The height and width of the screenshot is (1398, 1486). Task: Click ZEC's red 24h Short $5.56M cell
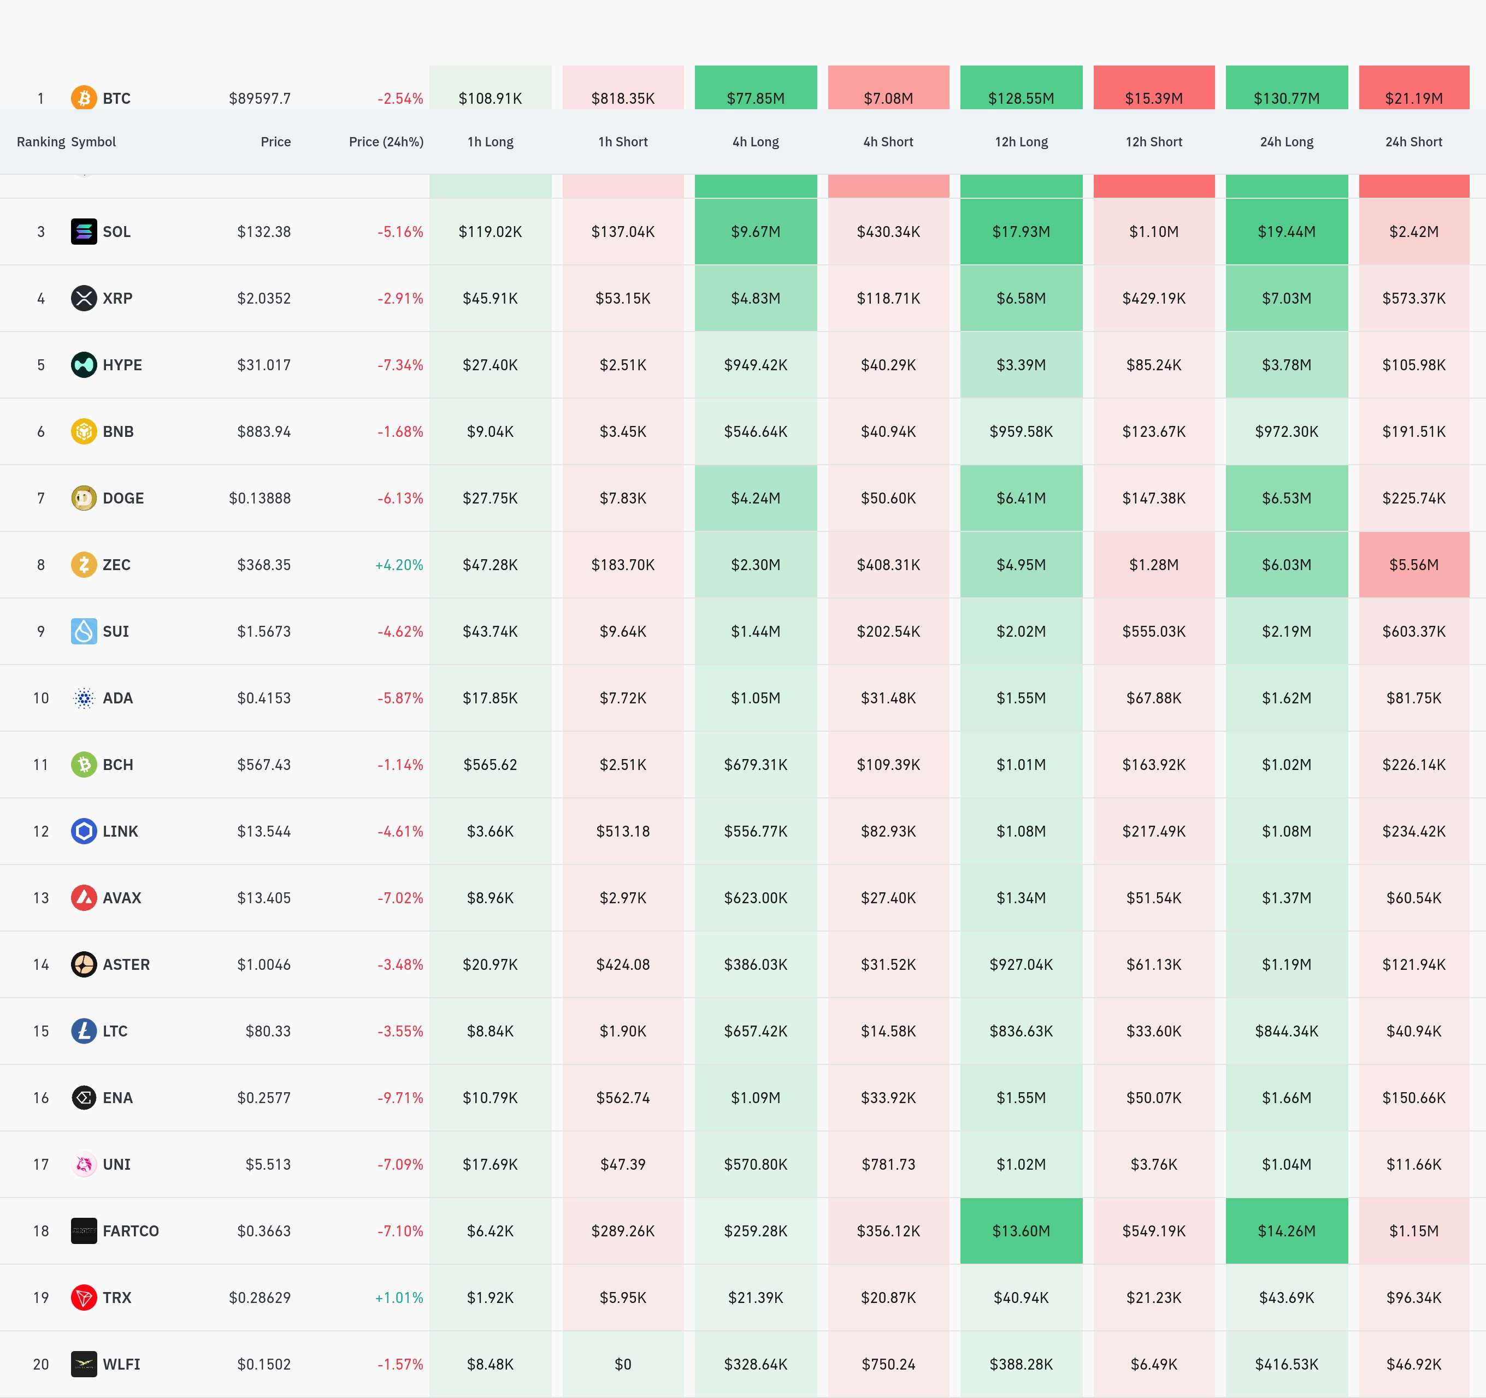pos(1413,565)
